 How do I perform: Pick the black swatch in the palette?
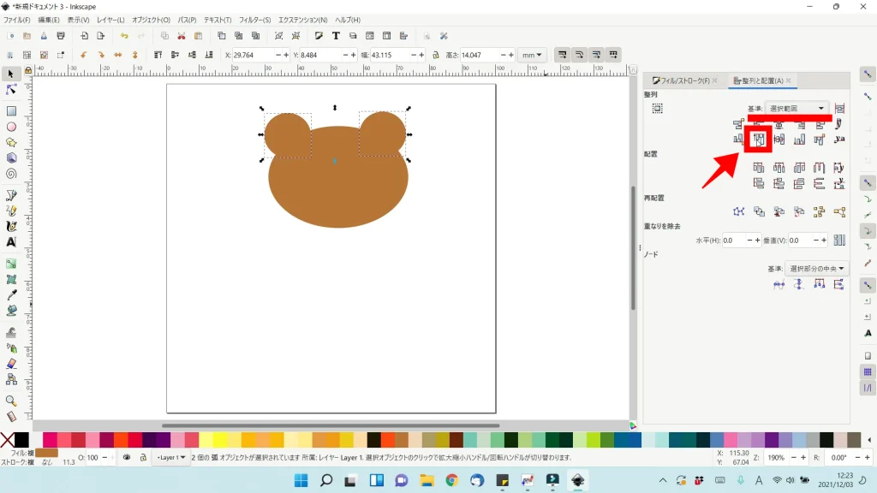tap(21, 439)
